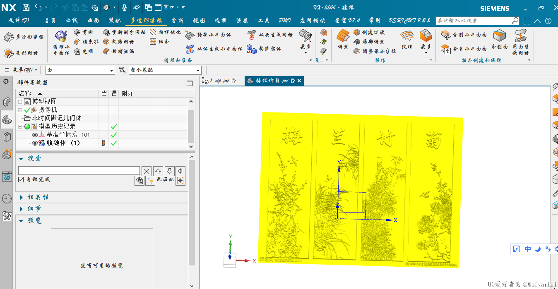Expand the 细节 section
The image size is (558, 289).
tap(21, 209)
